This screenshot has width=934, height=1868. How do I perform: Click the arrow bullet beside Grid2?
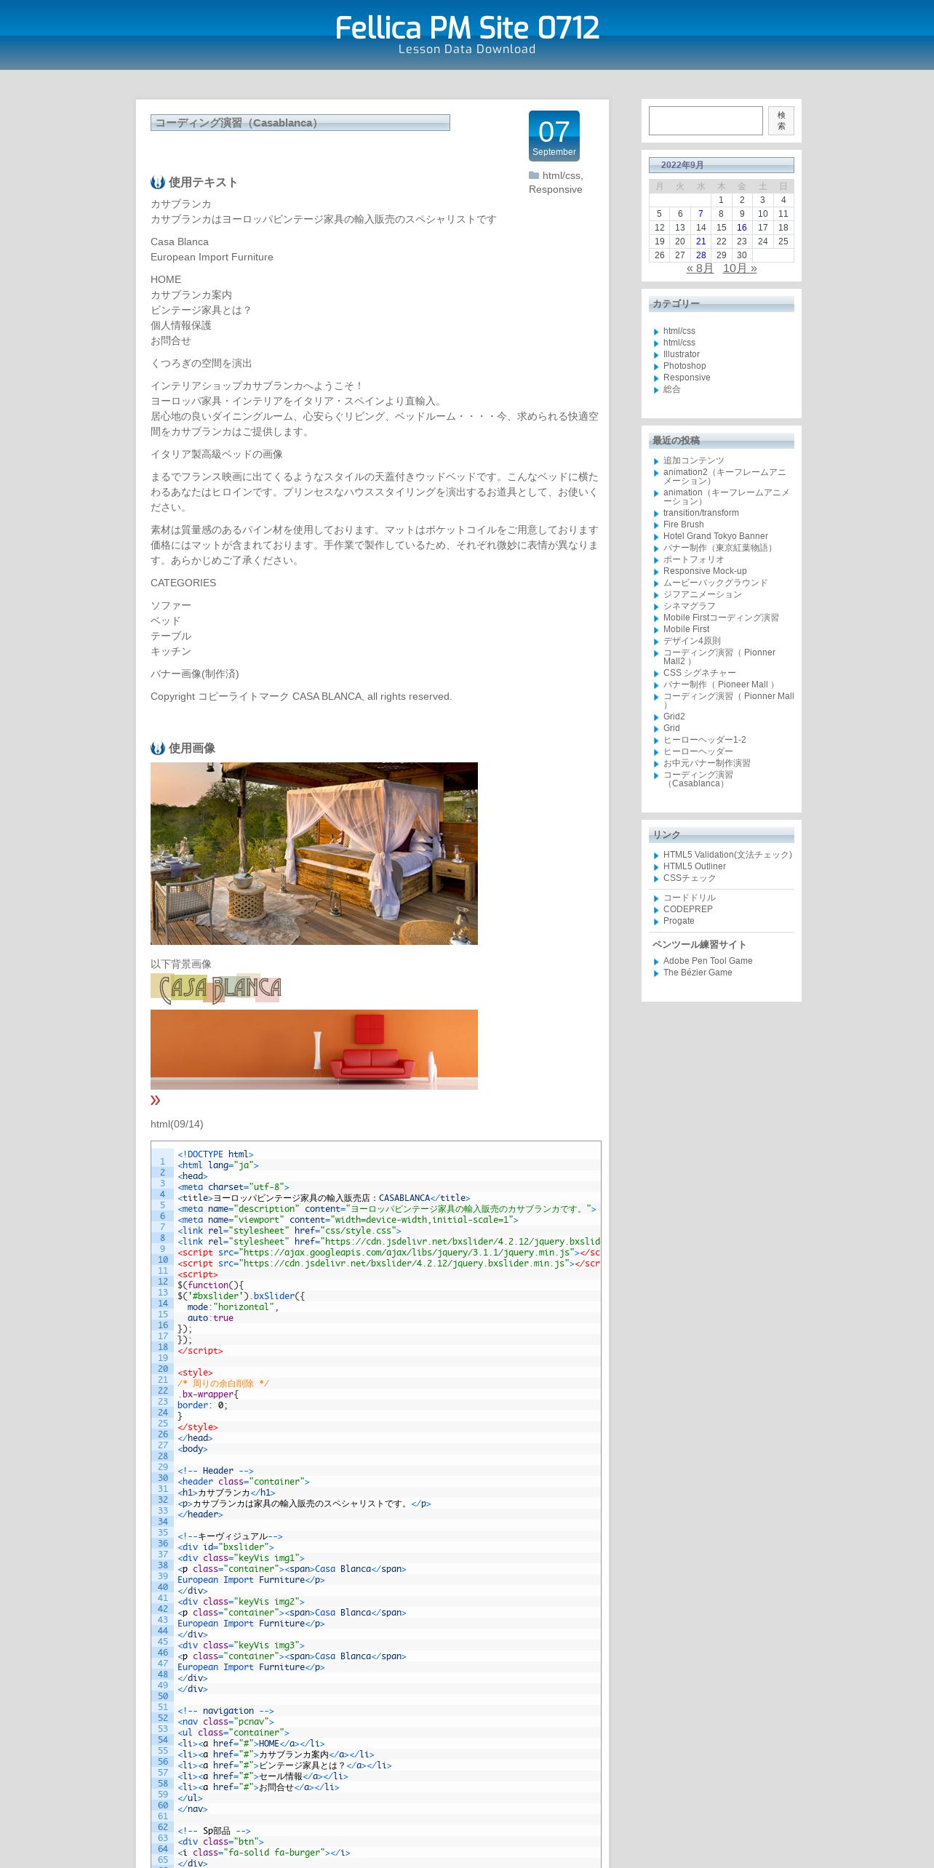[656, 717]
